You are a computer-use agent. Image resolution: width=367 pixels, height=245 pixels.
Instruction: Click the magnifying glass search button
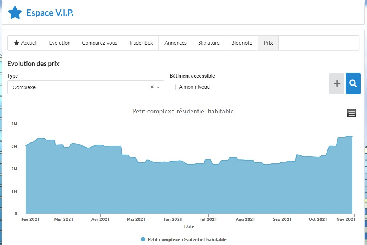353,83
